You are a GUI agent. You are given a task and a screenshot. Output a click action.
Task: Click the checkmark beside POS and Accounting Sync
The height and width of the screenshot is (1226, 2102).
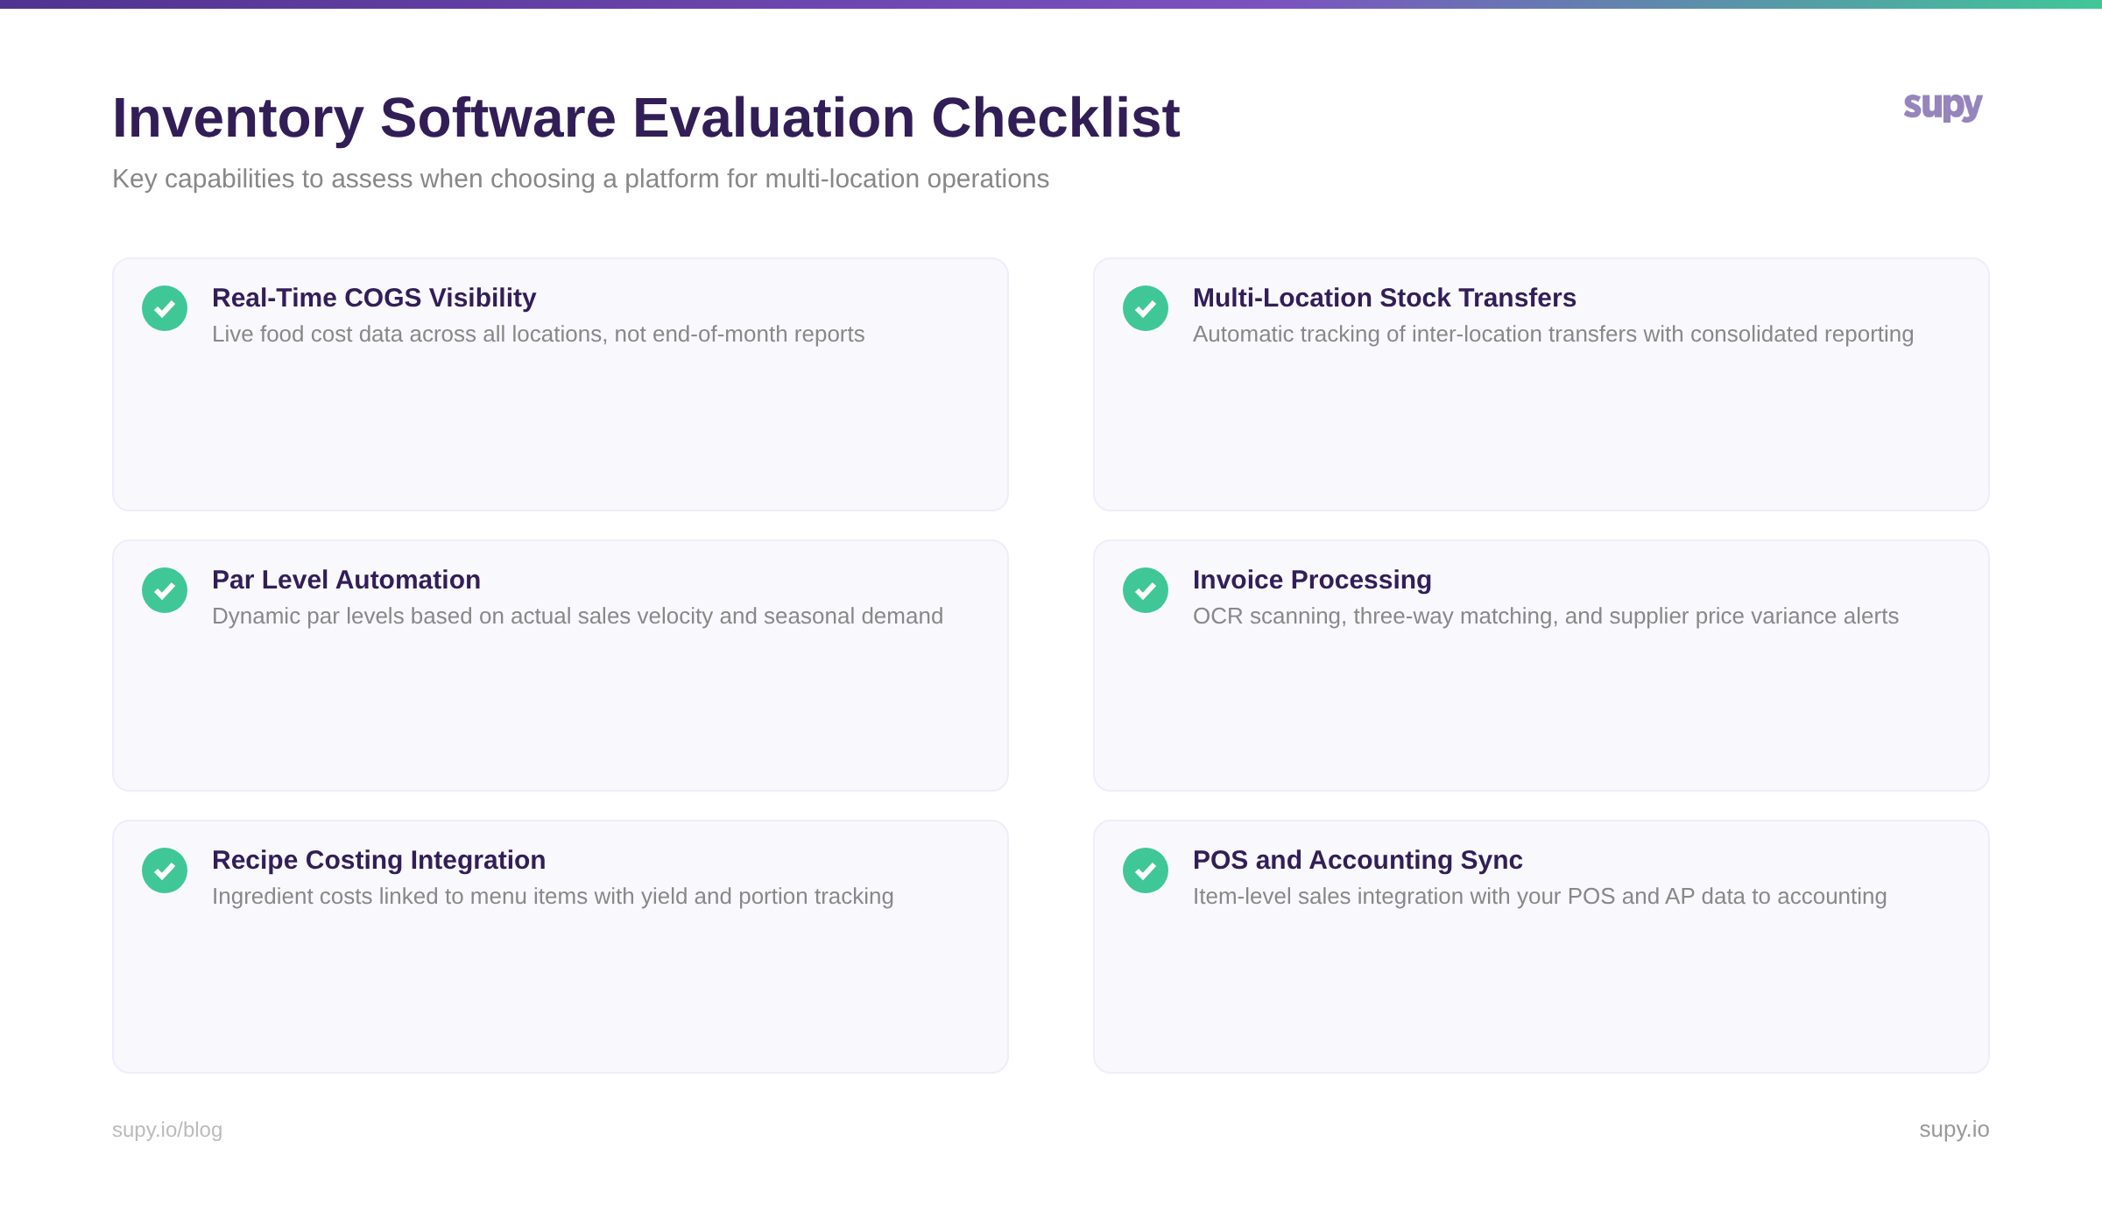point(1145,870)
